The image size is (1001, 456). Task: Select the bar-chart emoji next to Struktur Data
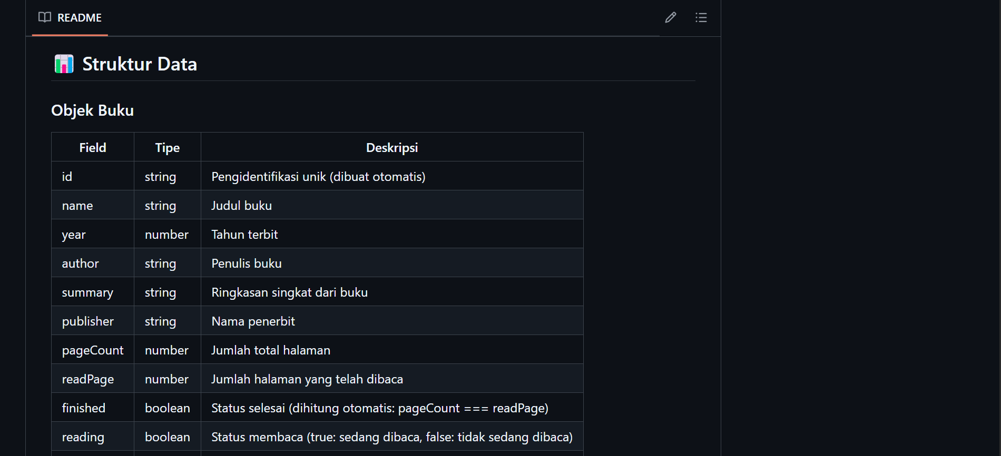64,63
